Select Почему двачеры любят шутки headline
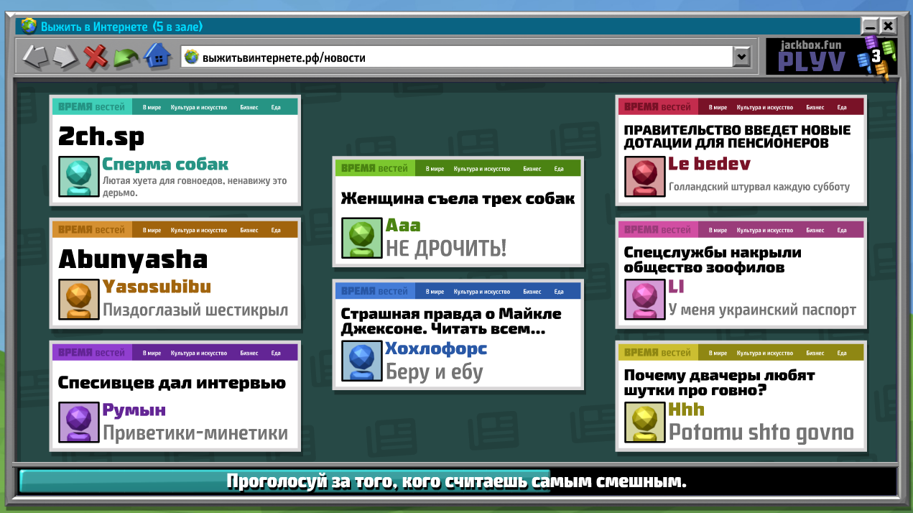913x513 pixels. (x=719, y=383)
